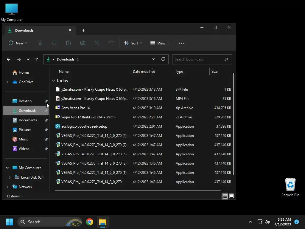Sort by Type column header
This screenshot has width=305, height=229.
[192, 72]
